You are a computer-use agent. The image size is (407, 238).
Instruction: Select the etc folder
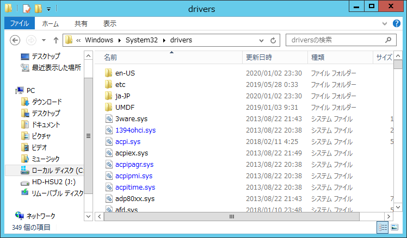pyautogui.click(x=120, y=85)
